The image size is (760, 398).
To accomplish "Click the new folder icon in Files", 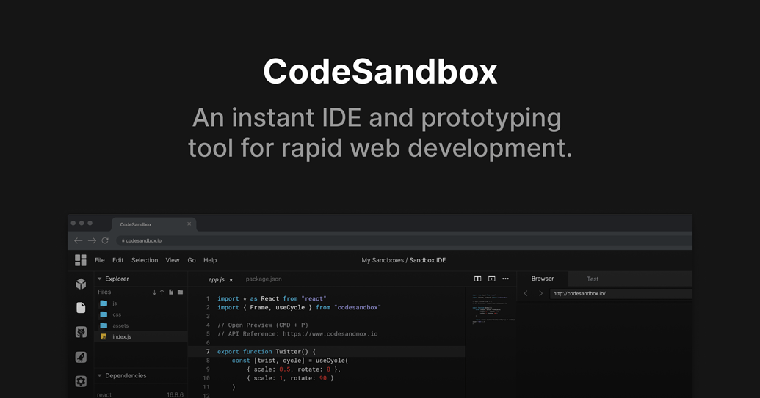I will coord(180,292).
